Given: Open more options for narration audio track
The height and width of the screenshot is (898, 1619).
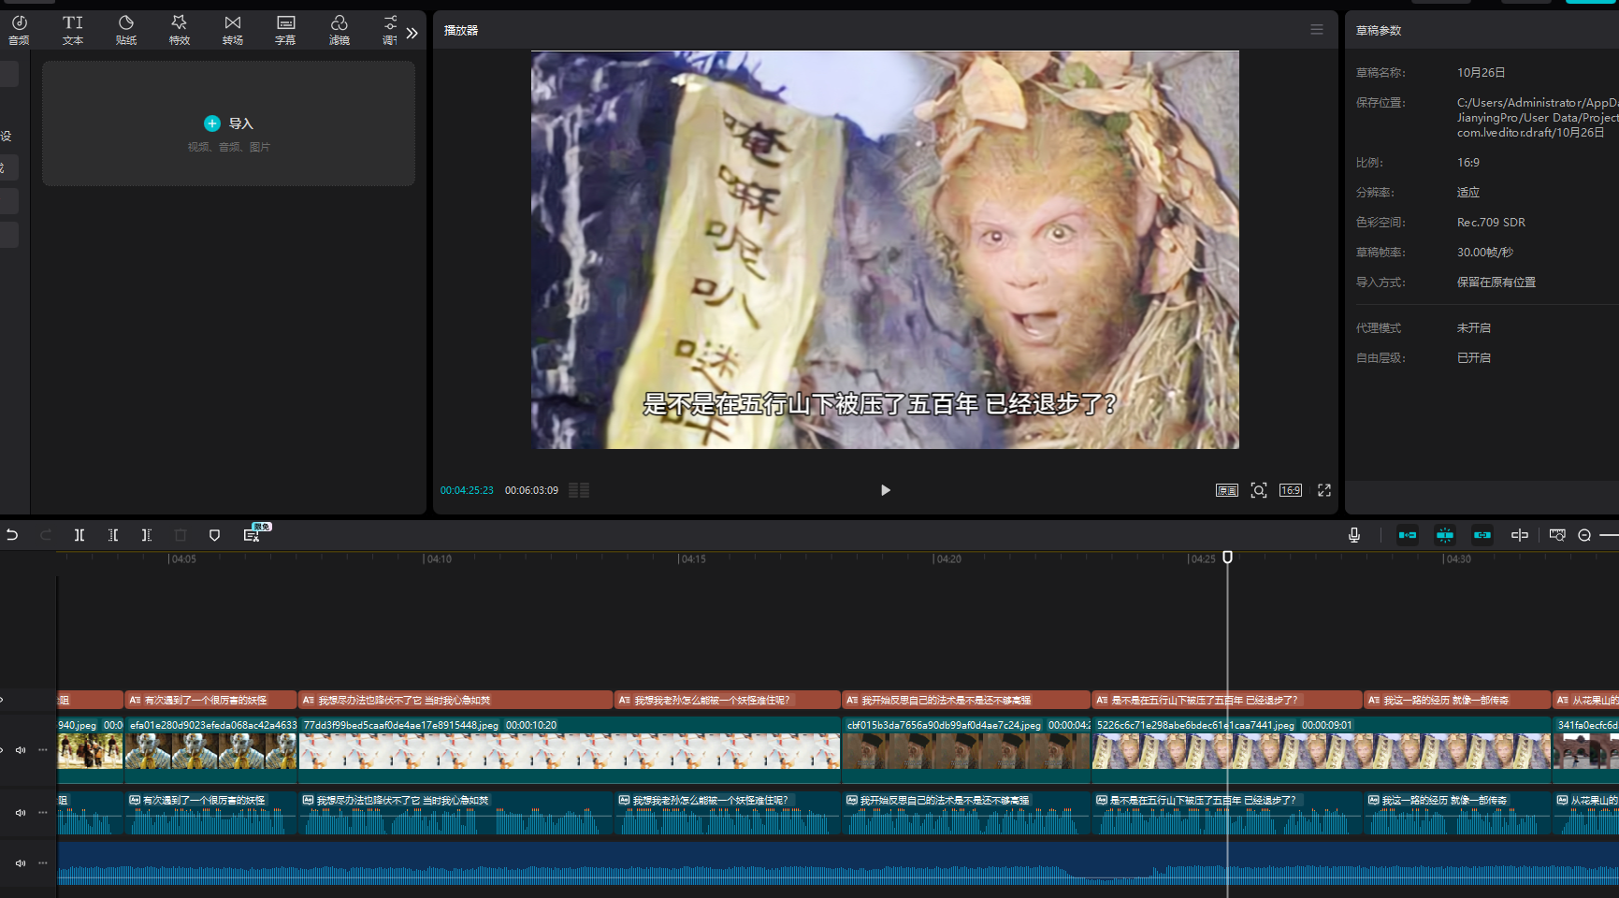Looking at the screenshot, I should click(43, 813).
